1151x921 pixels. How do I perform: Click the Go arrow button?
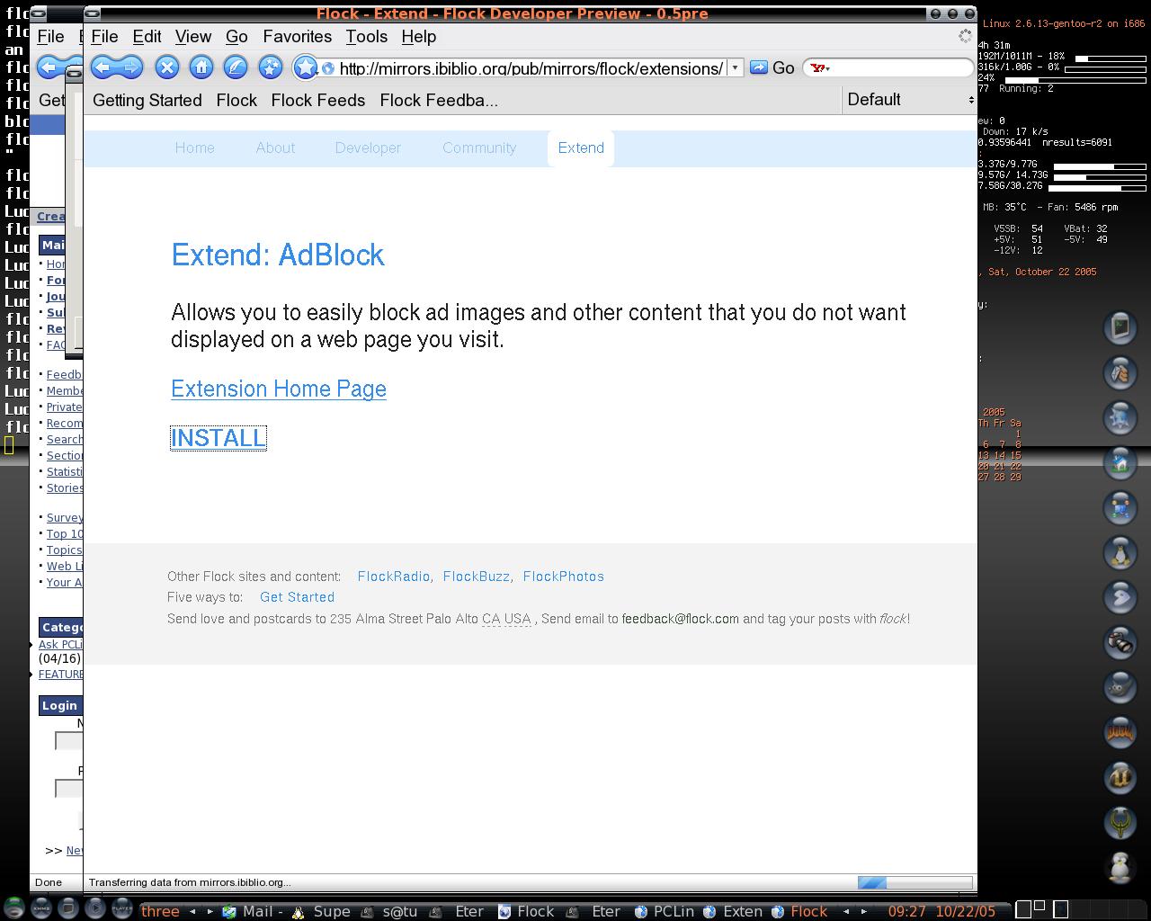(772, 68)
